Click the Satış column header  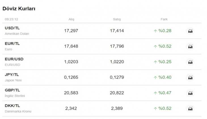click(x=117, y=19)
